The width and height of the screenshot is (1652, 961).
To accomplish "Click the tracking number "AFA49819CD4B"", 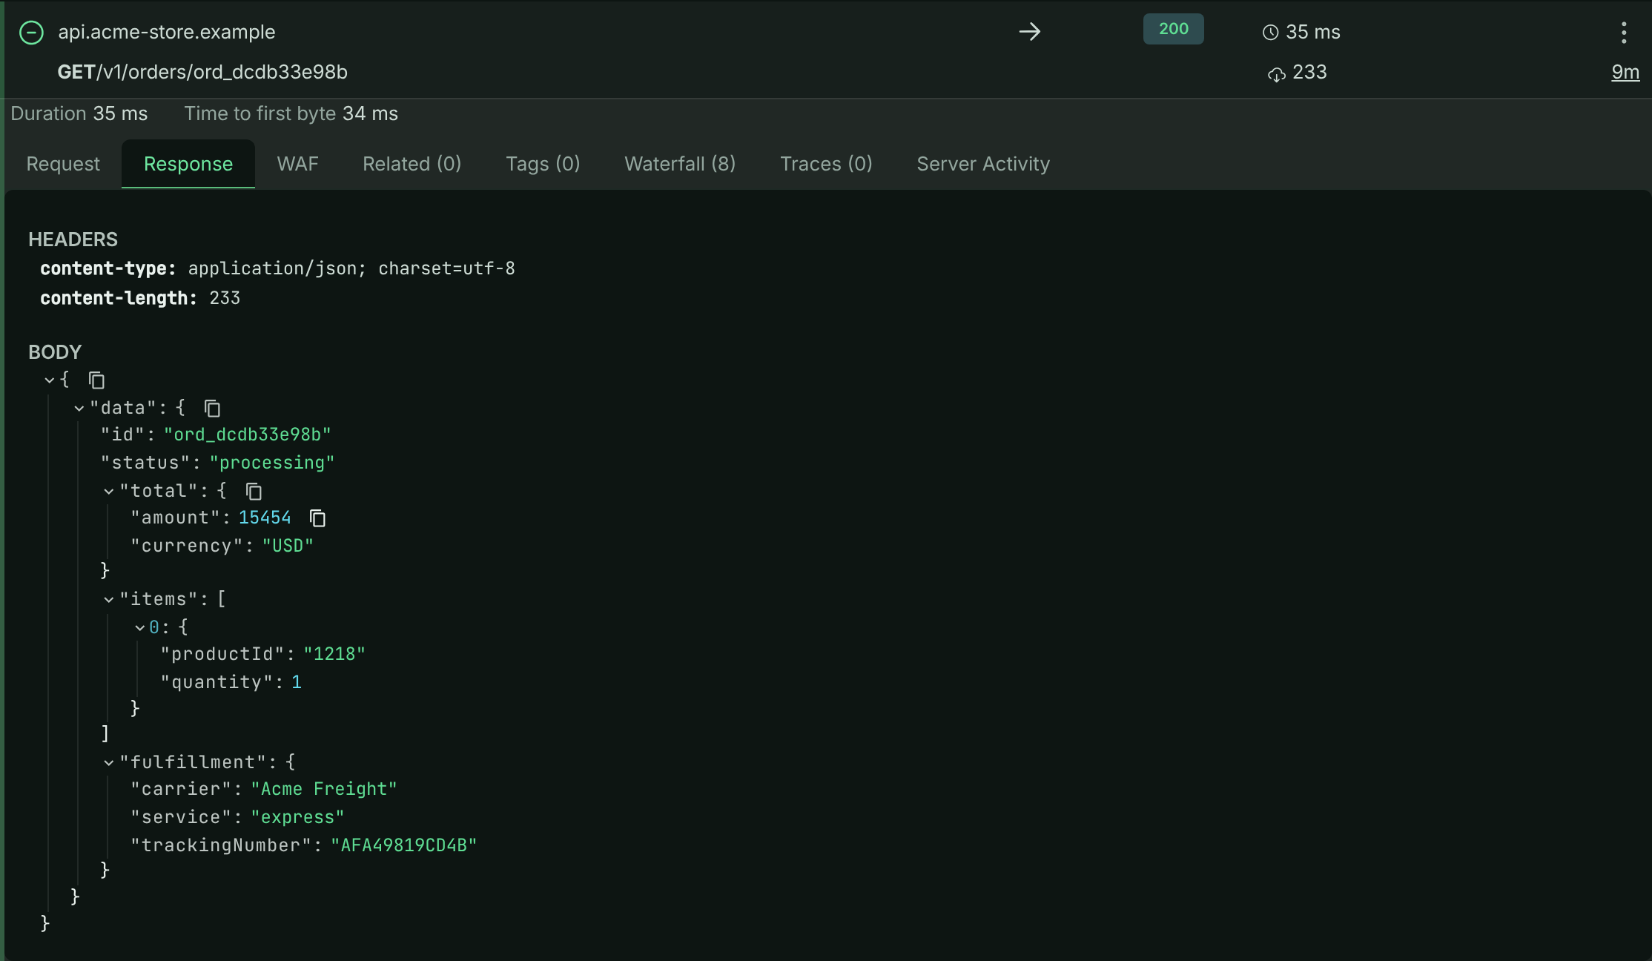I will click(x=404, y=845).
